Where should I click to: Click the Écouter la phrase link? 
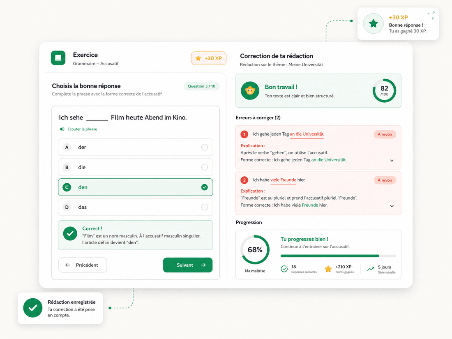82,129
